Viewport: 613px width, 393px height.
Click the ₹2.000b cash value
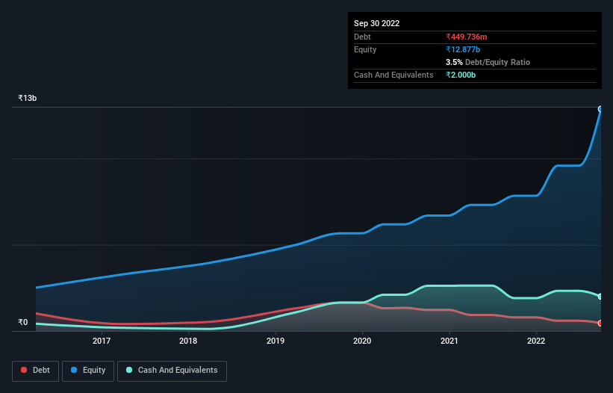tap(461, 75)
